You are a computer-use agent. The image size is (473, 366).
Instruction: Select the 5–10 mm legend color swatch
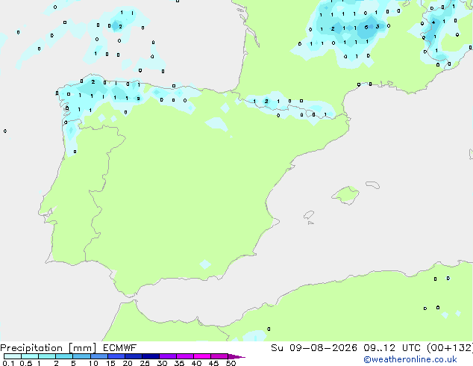coord(81,356)
